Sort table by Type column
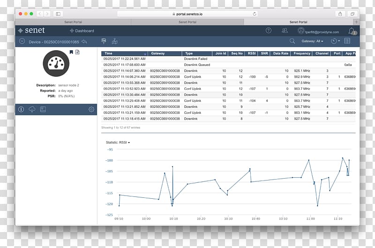Viewport: 375px width, 248px height. (197, 53)
